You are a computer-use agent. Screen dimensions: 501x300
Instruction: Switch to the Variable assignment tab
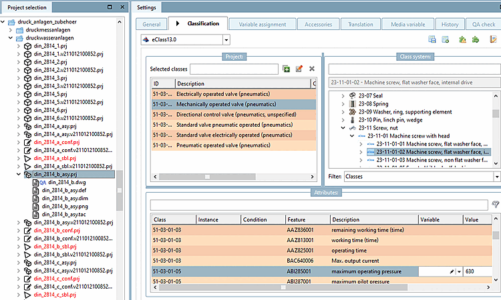point(261,24)
